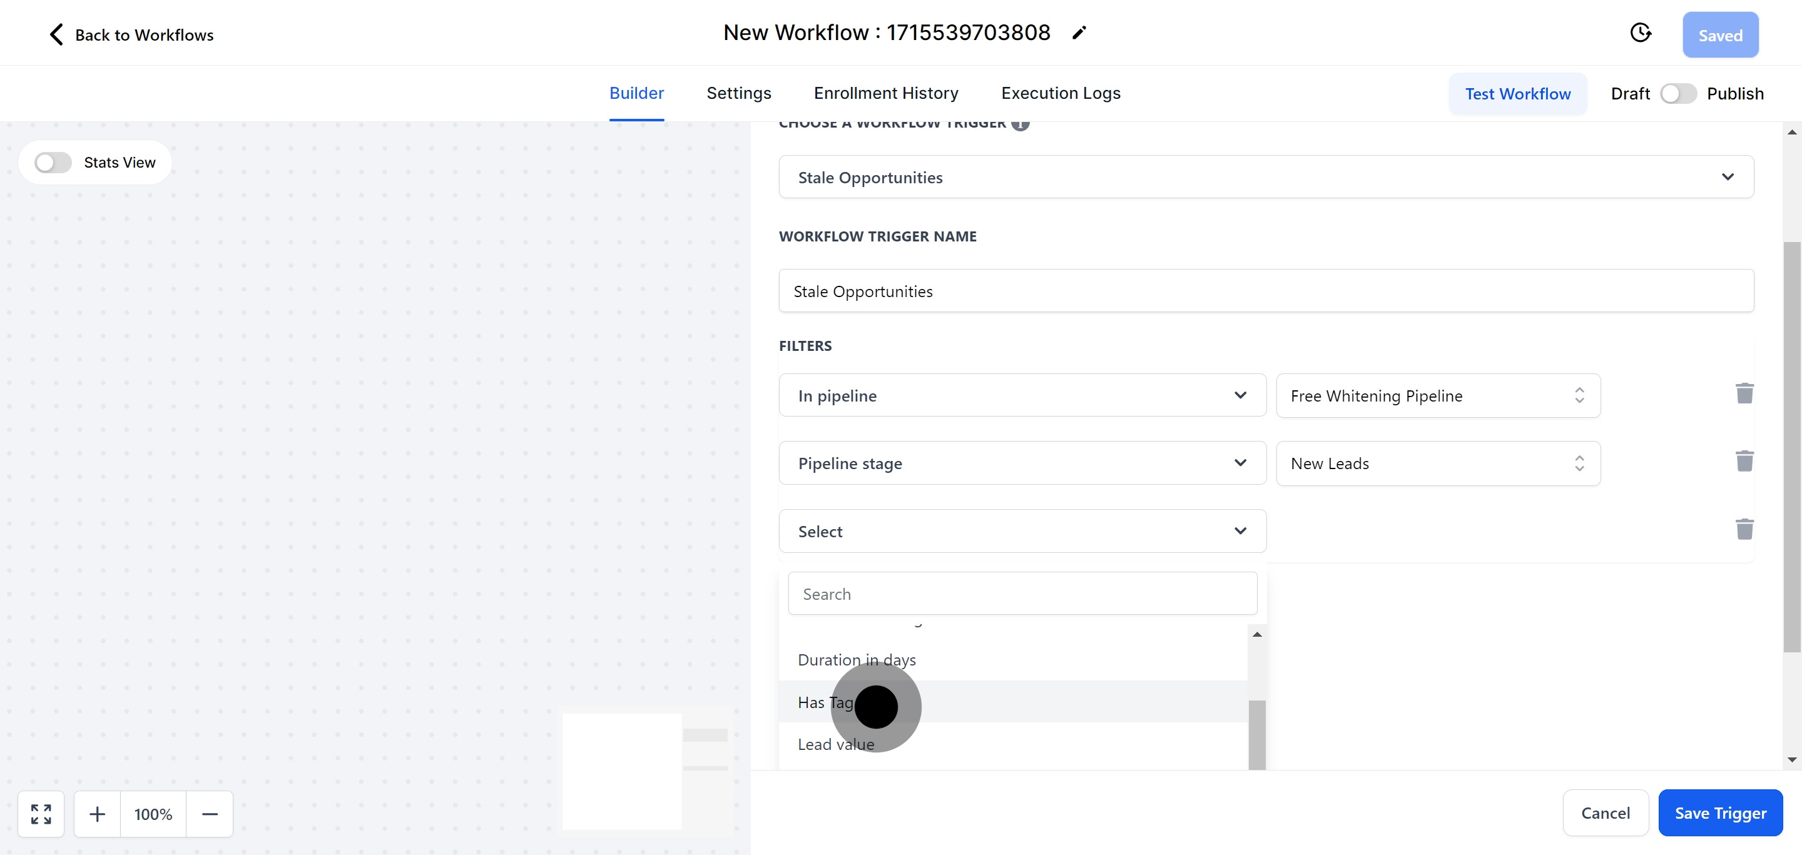Toggle the Stats View switch
Viewport: 1802px width, 855px height.
pyautogui.click(x=53, y=162)
